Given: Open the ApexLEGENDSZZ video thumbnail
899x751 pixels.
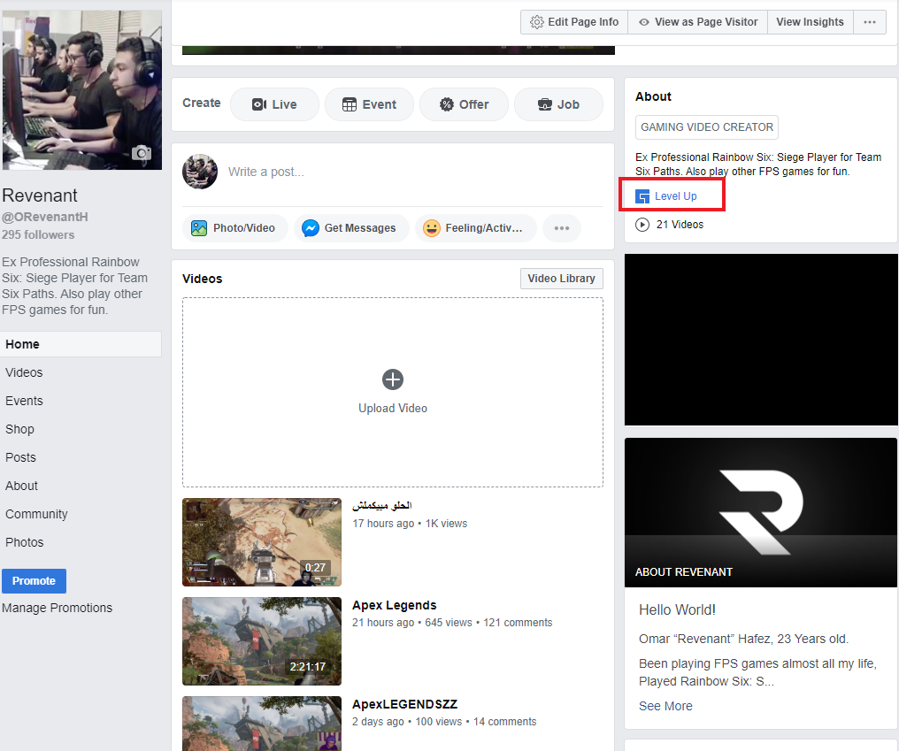Looking at the screenshot, I should 262,724.
